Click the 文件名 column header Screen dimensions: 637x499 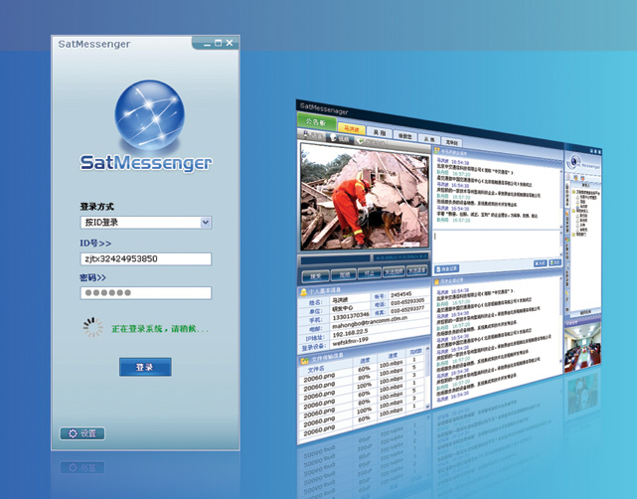pyautogui.click(x=316, y=370)
